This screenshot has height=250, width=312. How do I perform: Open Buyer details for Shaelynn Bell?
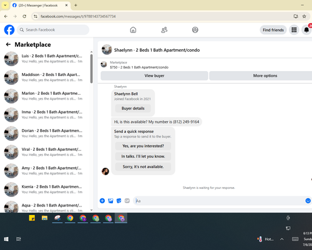[x=133, y=108]
